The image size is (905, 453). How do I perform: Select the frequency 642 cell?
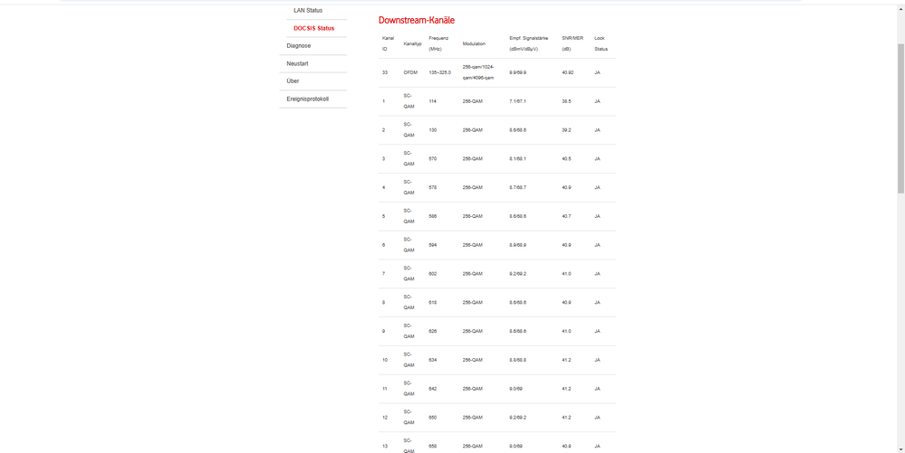(433, 389)
